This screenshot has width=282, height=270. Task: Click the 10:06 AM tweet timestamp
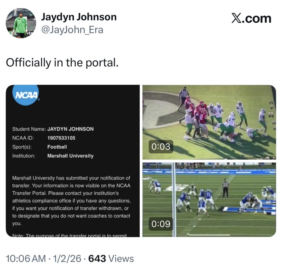(26, 258)
